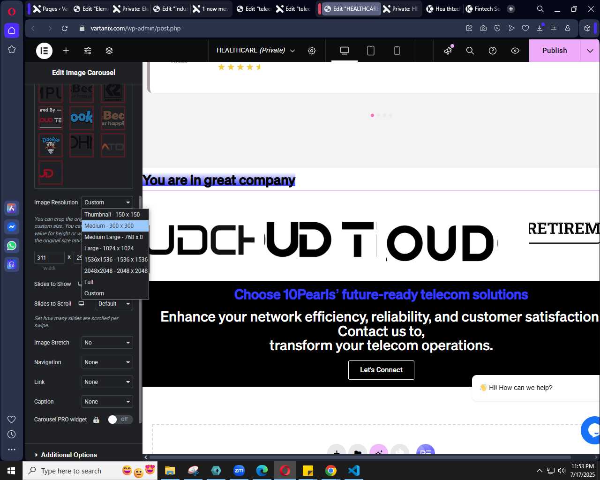Add a new element with plus icon

(66, 51)
